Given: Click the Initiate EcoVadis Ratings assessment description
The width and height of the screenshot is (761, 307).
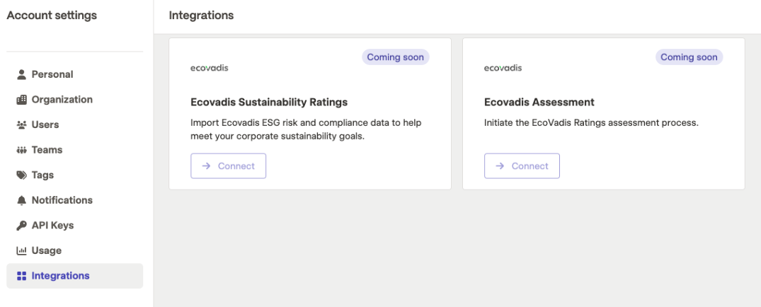Looking at the screenshot, I should pos(591,122).
